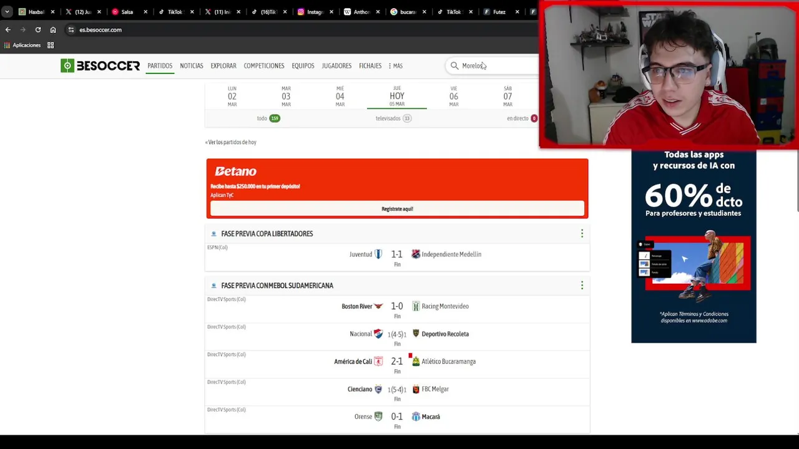The height and width of the screenshot is (449, 799).
Task: Click the Orense team crest
Action: [x=378, y=417]
